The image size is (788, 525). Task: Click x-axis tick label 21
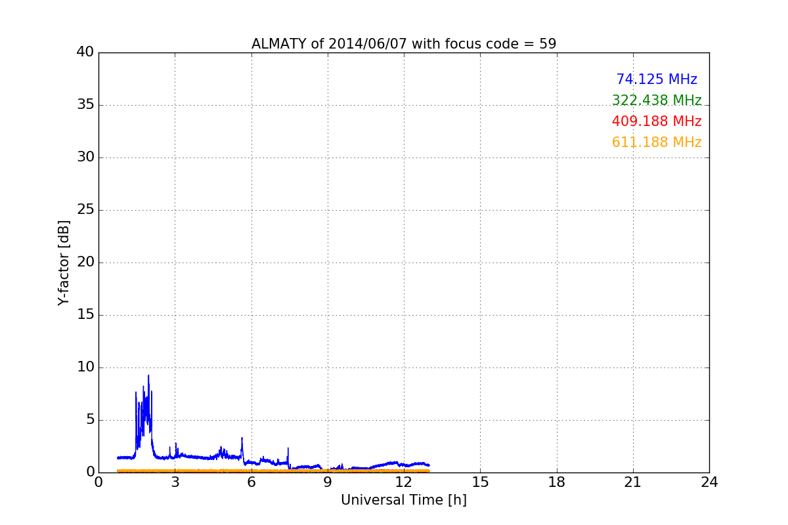(633, 482)
